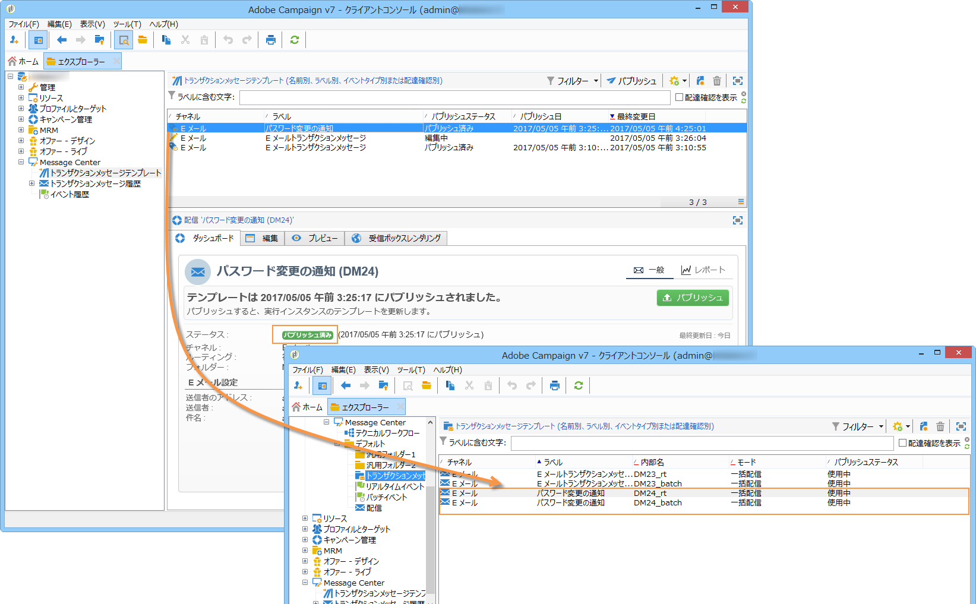Open the actions gear dropdown in front window
976x604 pixels.
(901, 426)
